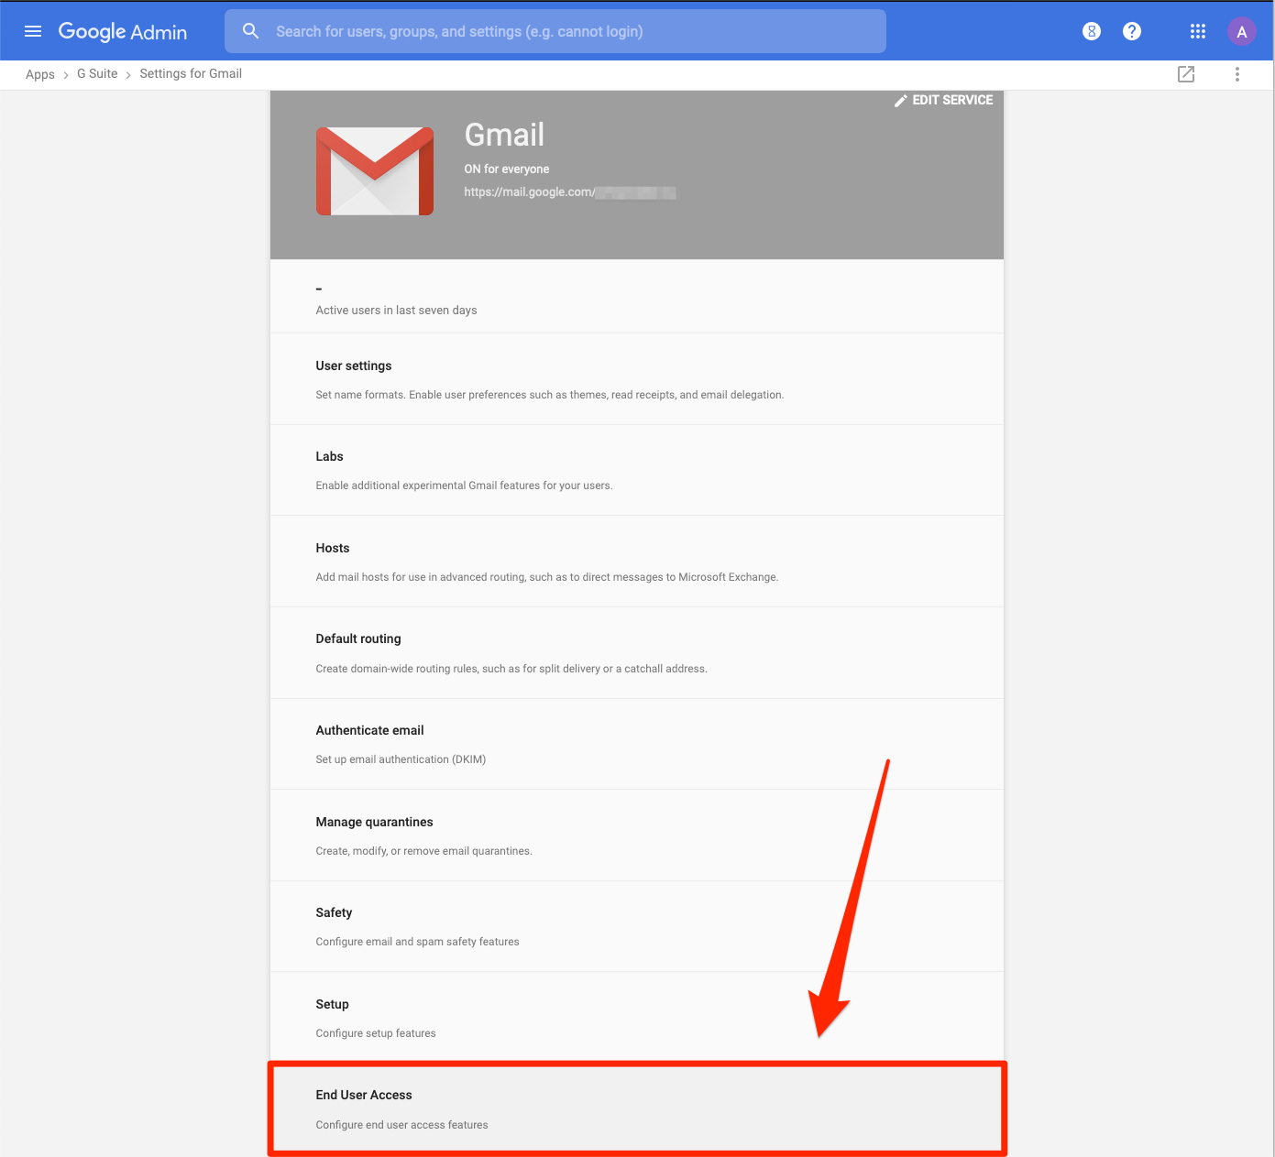Focus the search users and settings field
Screen dimensions: 1275x1157
click(555, 31)
